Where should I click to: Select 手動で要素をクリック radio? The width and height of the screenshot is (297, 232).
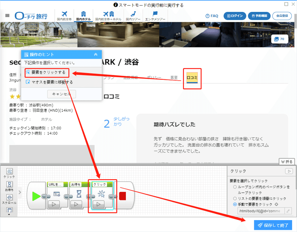point(235,205)
